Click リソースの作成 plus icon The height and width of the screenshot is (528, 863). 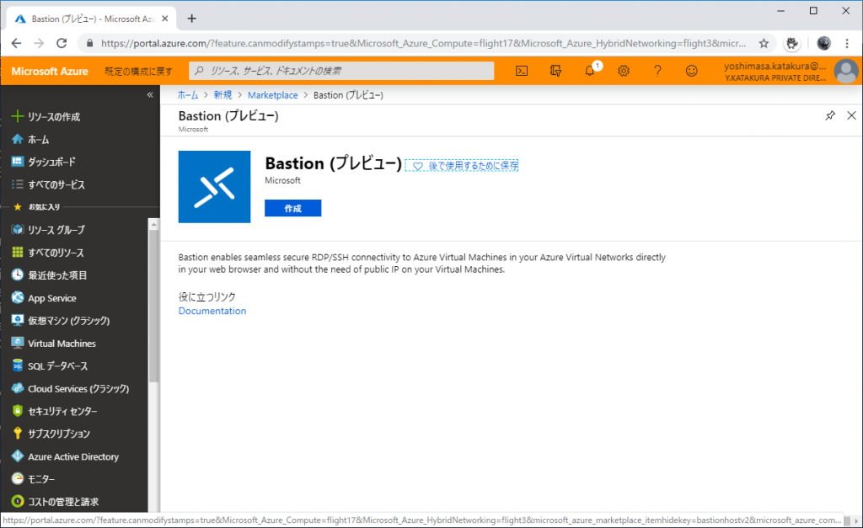(18, 116)
